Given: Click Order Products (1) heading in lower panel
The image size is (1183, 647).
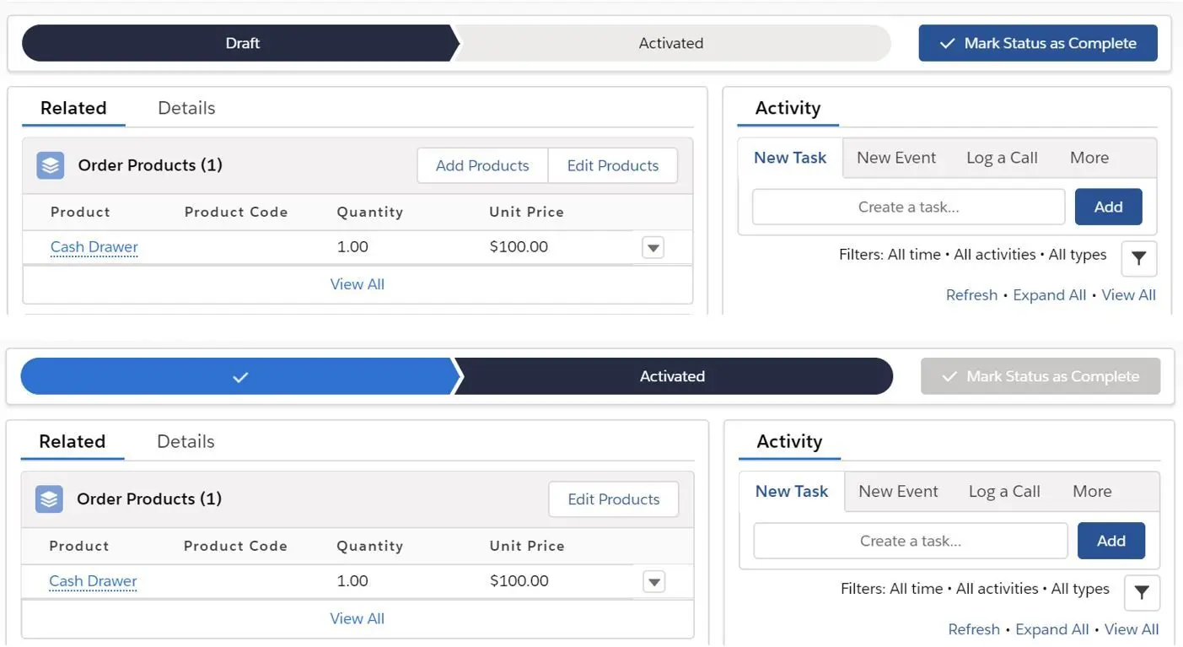Looking at the screenshot, I should click(x=149, y=499).
